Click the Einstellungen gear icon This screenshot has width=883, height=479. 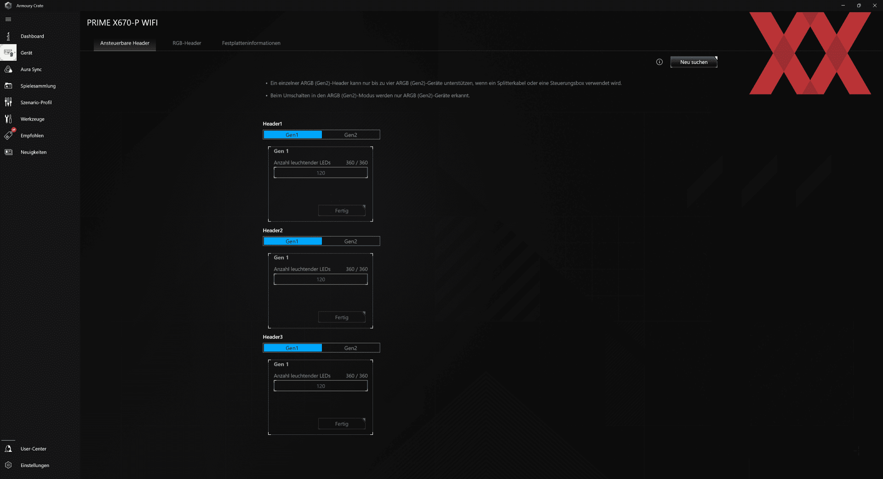pos(8,465)
